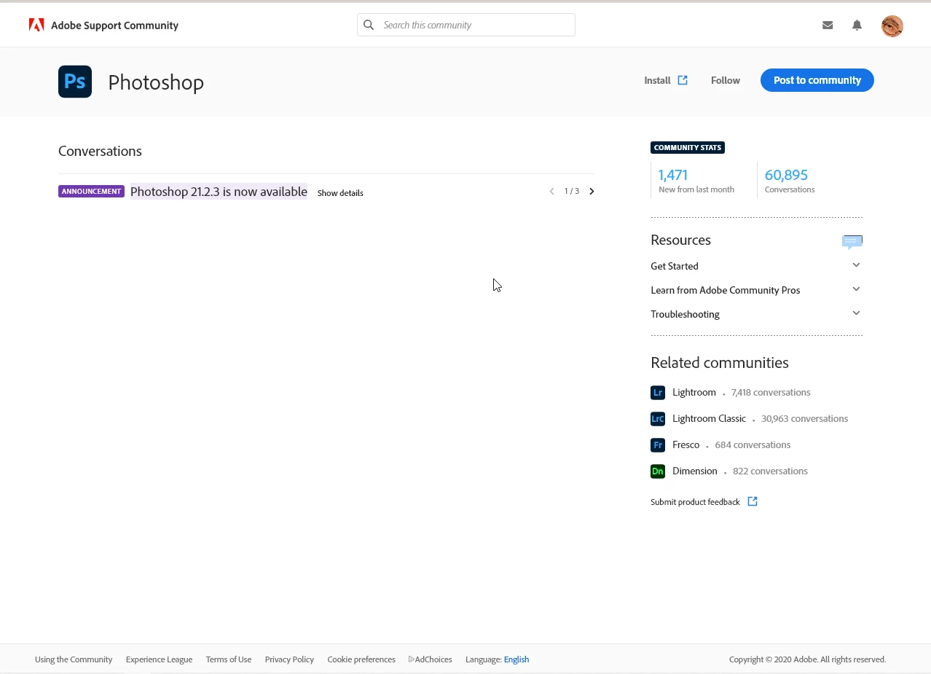Screen dimensions: 931x674
Task: Click the 684 conversations text
Action: (753, 444)
